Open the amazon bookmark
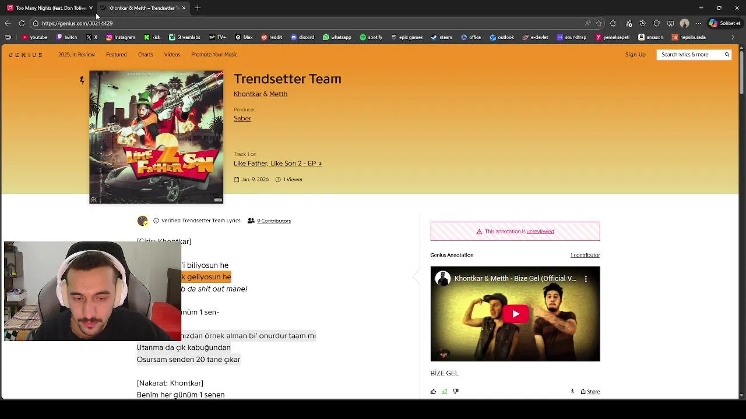This screenshot has width=746, height=419. (x=651, y=37)
